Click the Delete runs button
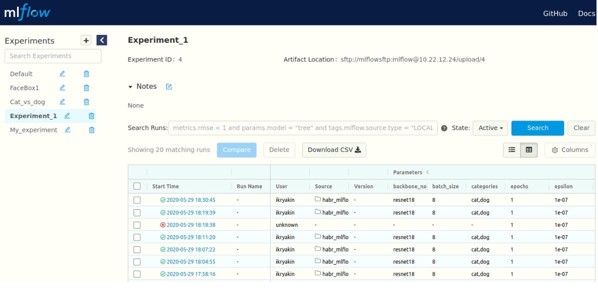 pyautogui.click(x=279, y=150)
